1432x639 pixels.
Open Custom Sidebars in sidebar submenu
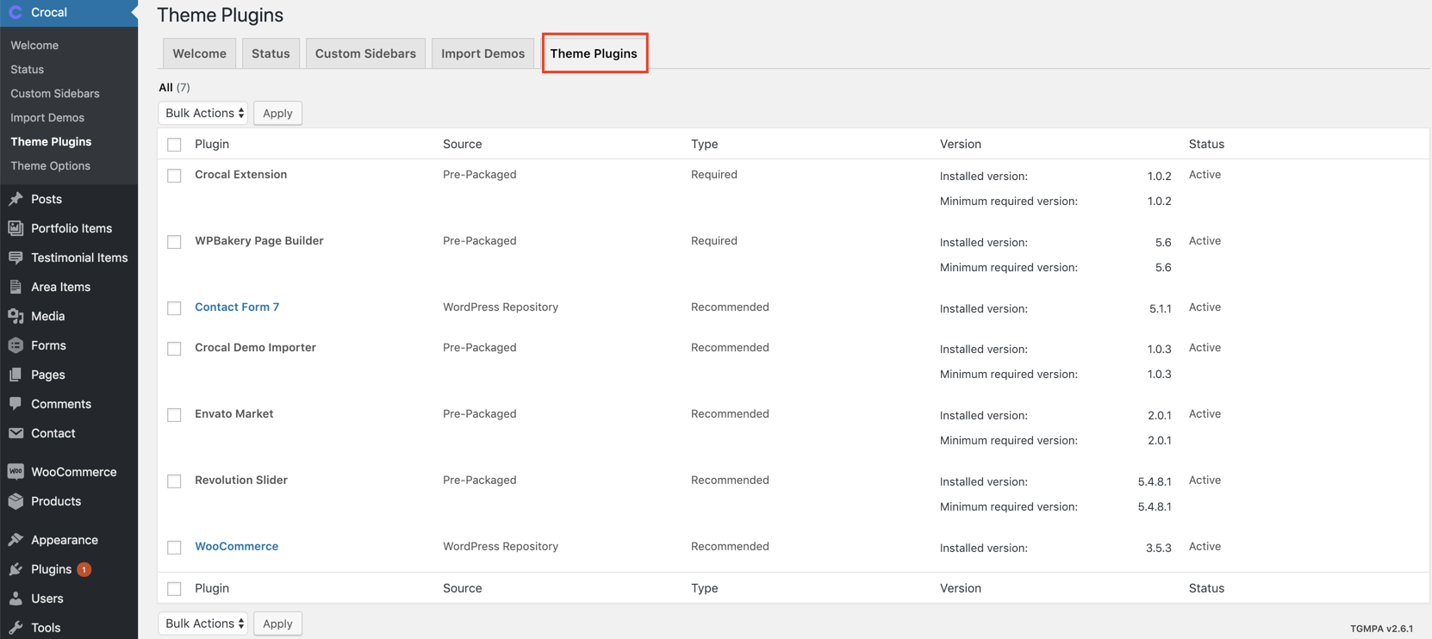(x=55, y=93)
